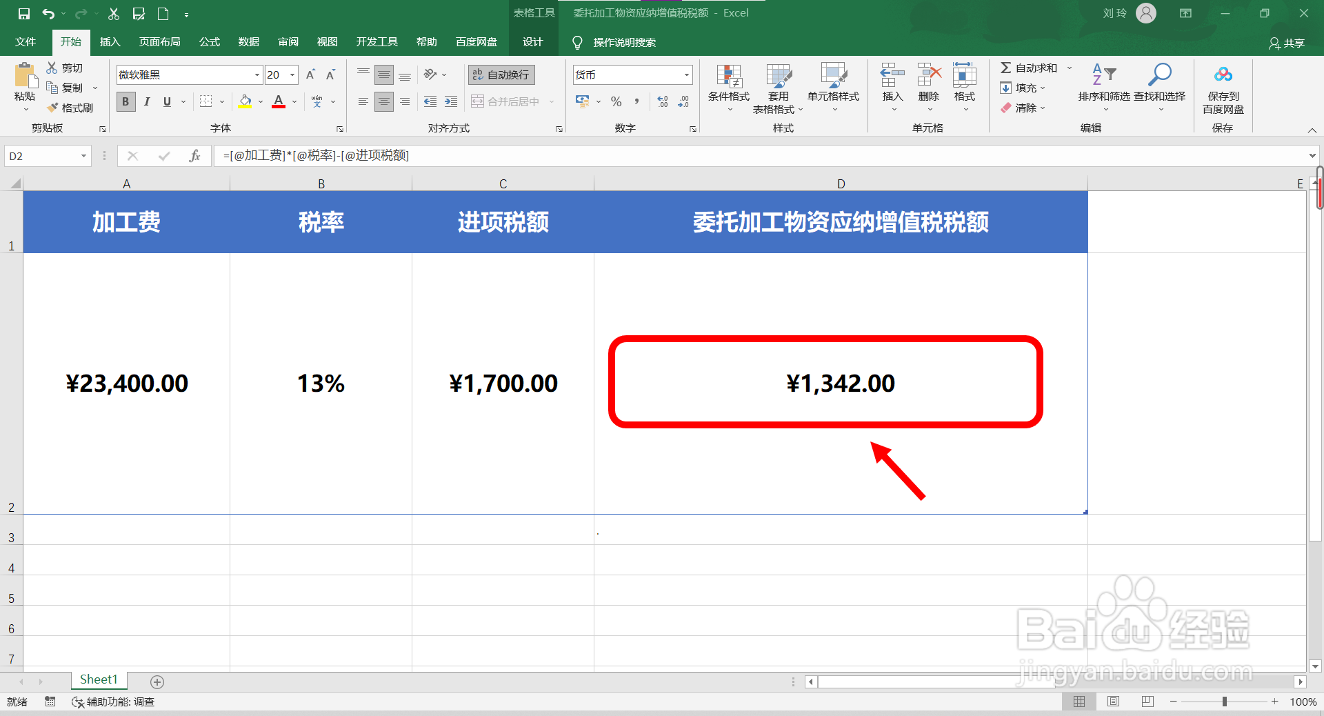Click Copy (复制) button
Image resolution: width=1324 pixels, height=716 pixels.
[x=65, y=88]
